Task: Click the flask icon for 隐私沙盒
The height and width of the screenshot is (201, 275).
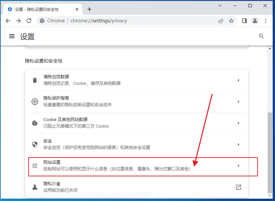Action: [x=35, y=187]
